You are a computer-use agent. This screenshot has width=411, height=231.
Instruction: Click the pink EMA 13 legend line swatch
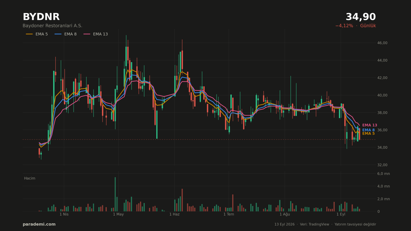(x=87, y=34)
